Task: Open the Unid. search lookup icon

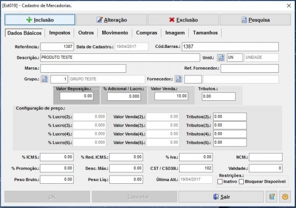Action: tap(221, 58)
